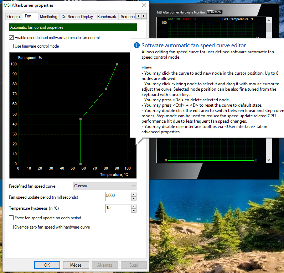Open the Predefined fan speed curve dropdown
Screen dimensions: 284x273
click(x=105, y=186)
